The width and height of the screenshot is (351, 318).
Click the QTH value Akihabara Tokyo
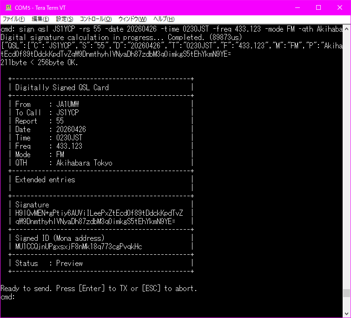[x=85, y=163]
